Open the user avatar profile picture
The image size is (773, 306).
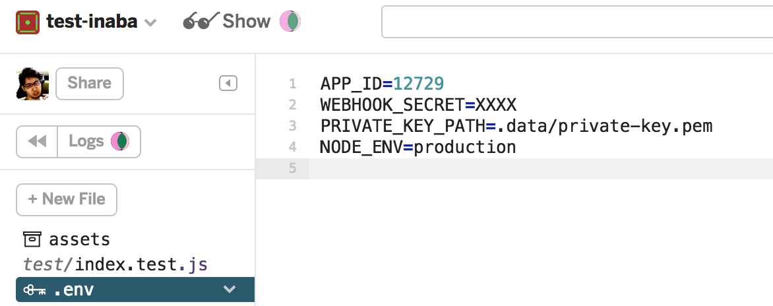(x=32, y=84)
